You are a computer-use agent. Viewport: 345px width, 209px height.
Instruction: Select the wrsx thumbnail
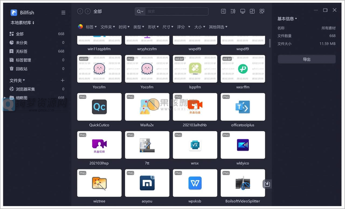click(x=195, y=145)
